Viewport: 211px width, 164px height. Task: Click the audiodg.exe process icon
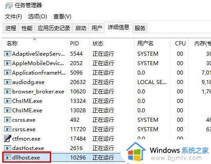[8, 82]
